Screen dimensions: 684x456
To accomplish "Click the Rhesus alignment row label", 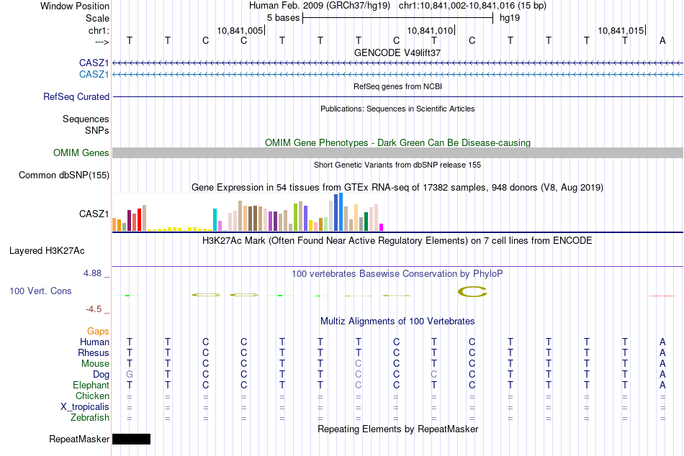I will coord(94,352).
